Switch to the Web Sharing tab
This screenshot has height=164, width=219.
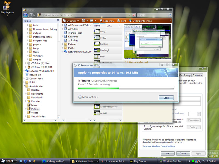[x=185, y=75]
